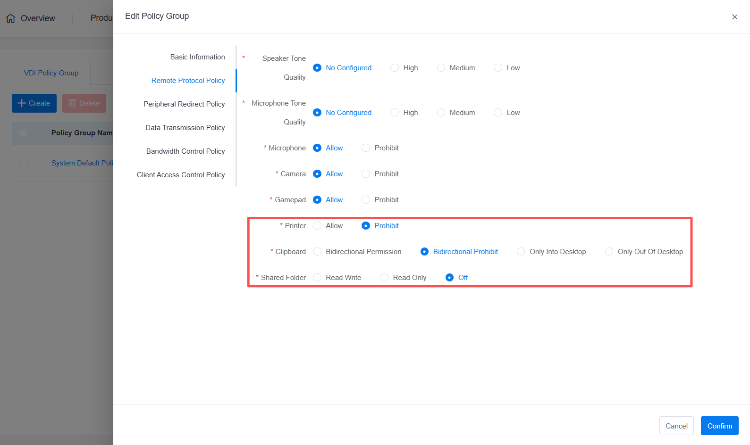Set Shared Folder to Read Only
This screenshot has height=445, width=750.
coord(384,278)
